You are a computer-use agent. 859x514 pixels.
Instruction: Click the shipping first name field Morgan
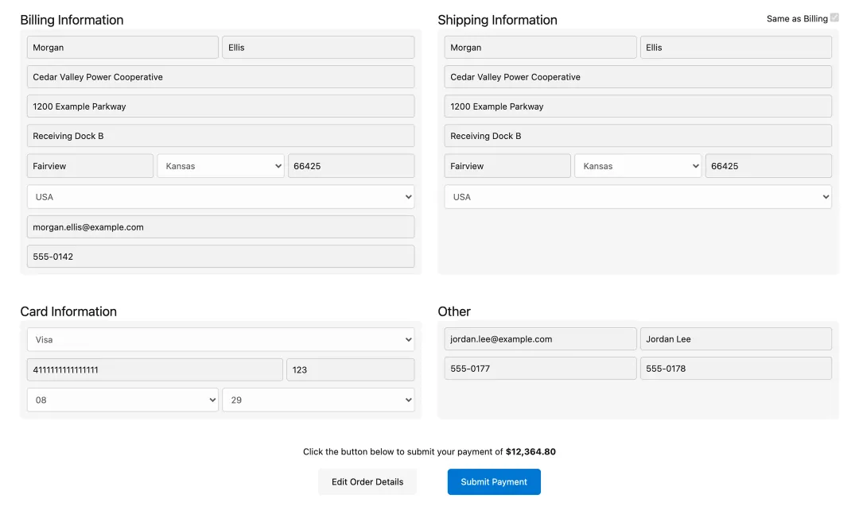pyautogui.click(x=540, y=47)
